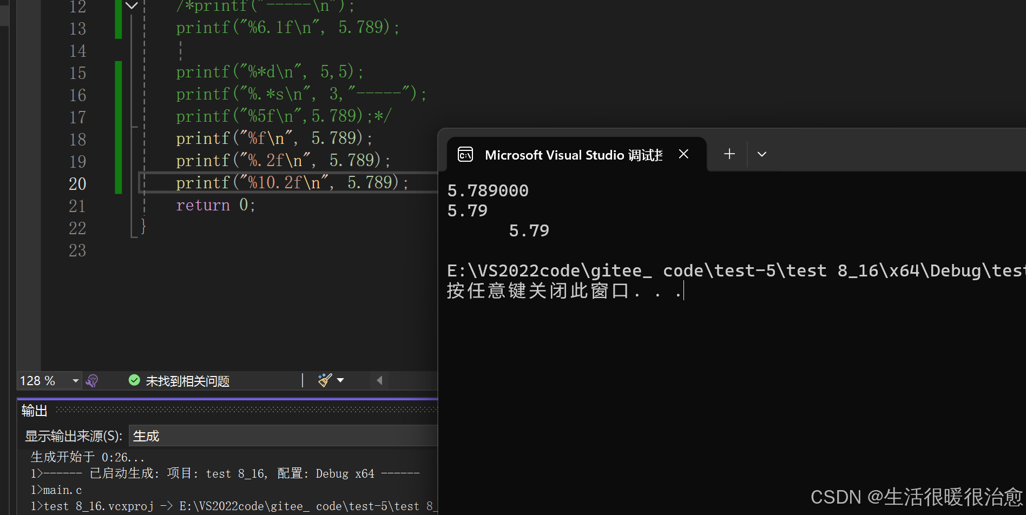Screen dimensions: 1026x515
Task: Click the E:\VS2022code path line in console
Action: [x=736, y=270]
